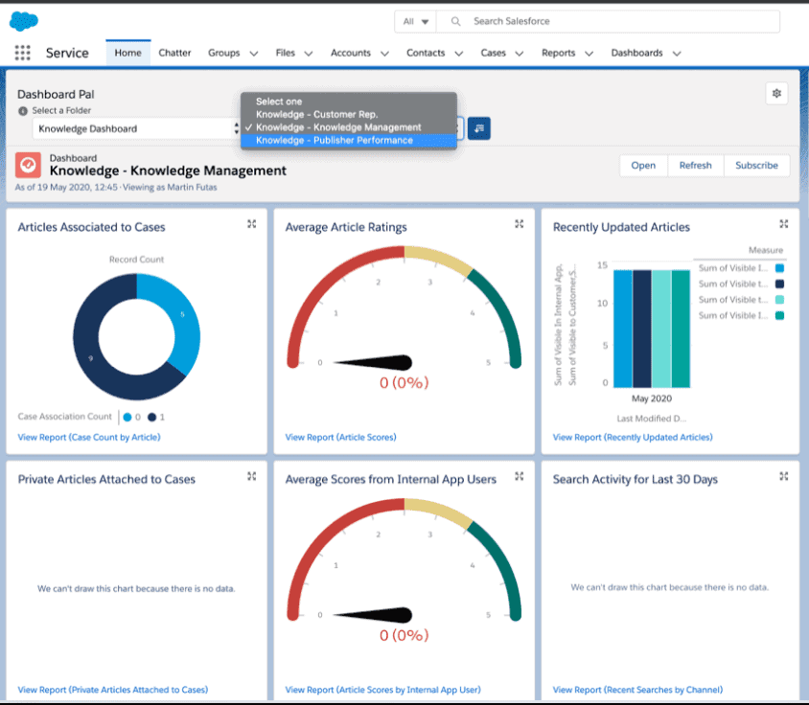Expand the Average Article Ratings chart

click(519, 224)
